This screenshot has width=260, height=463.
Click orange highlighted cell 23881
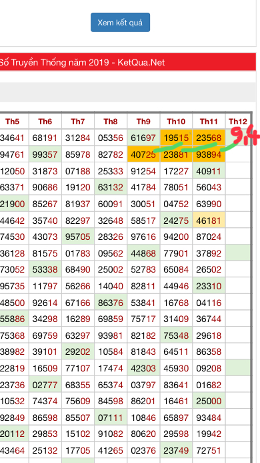pos(176,154)
